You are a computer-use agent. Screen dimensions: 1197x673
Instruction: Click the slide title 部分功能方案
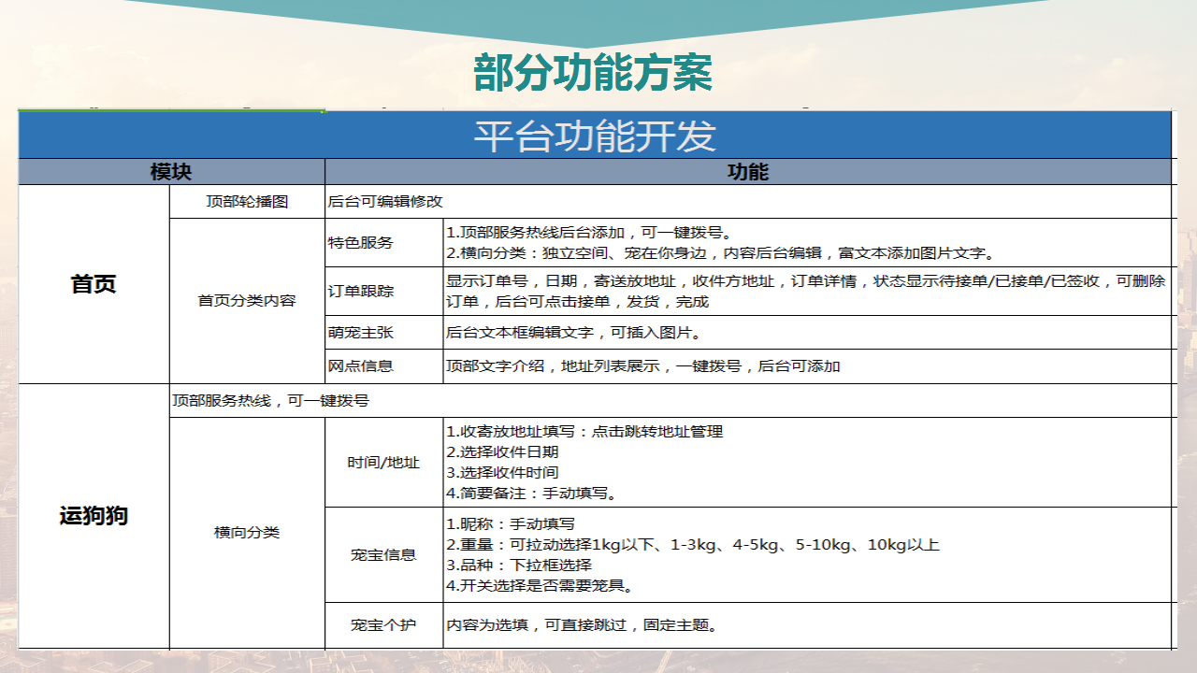click(593, 73)
